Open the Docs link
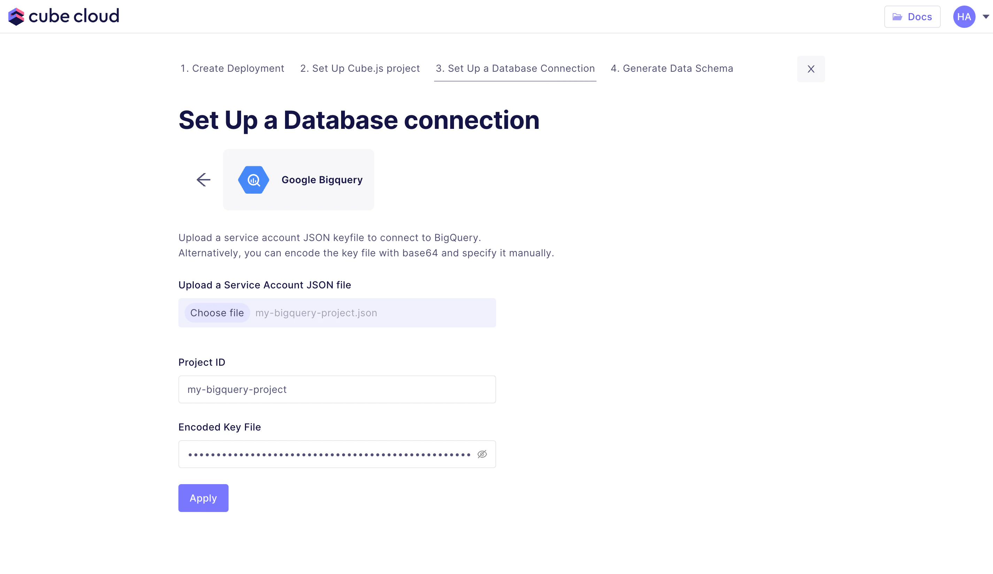 [912, 17]
